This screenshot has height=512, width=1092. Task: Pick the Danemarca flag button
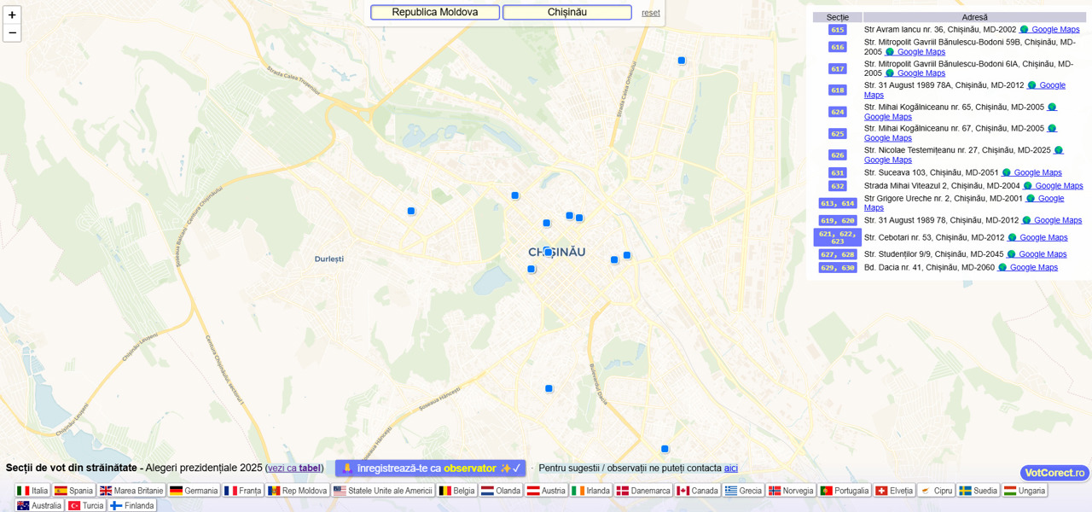(x=644, y=491)
